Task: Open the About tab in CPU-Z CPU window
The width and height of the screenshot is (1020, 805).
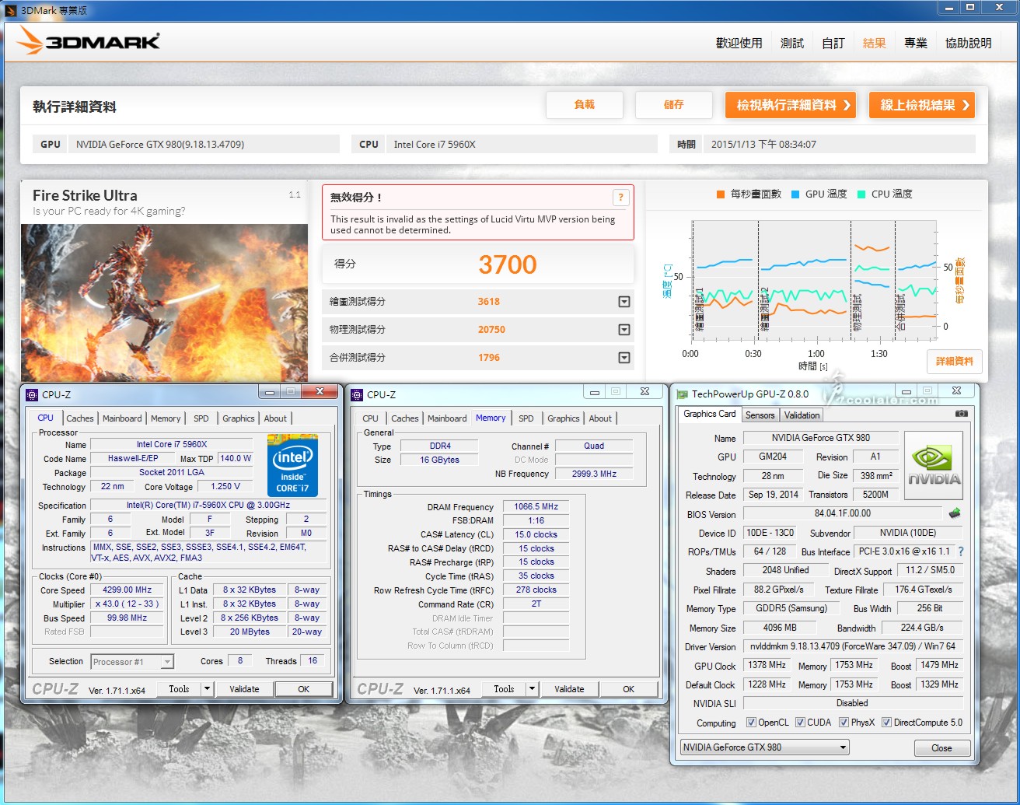Action: pos(275,418)
